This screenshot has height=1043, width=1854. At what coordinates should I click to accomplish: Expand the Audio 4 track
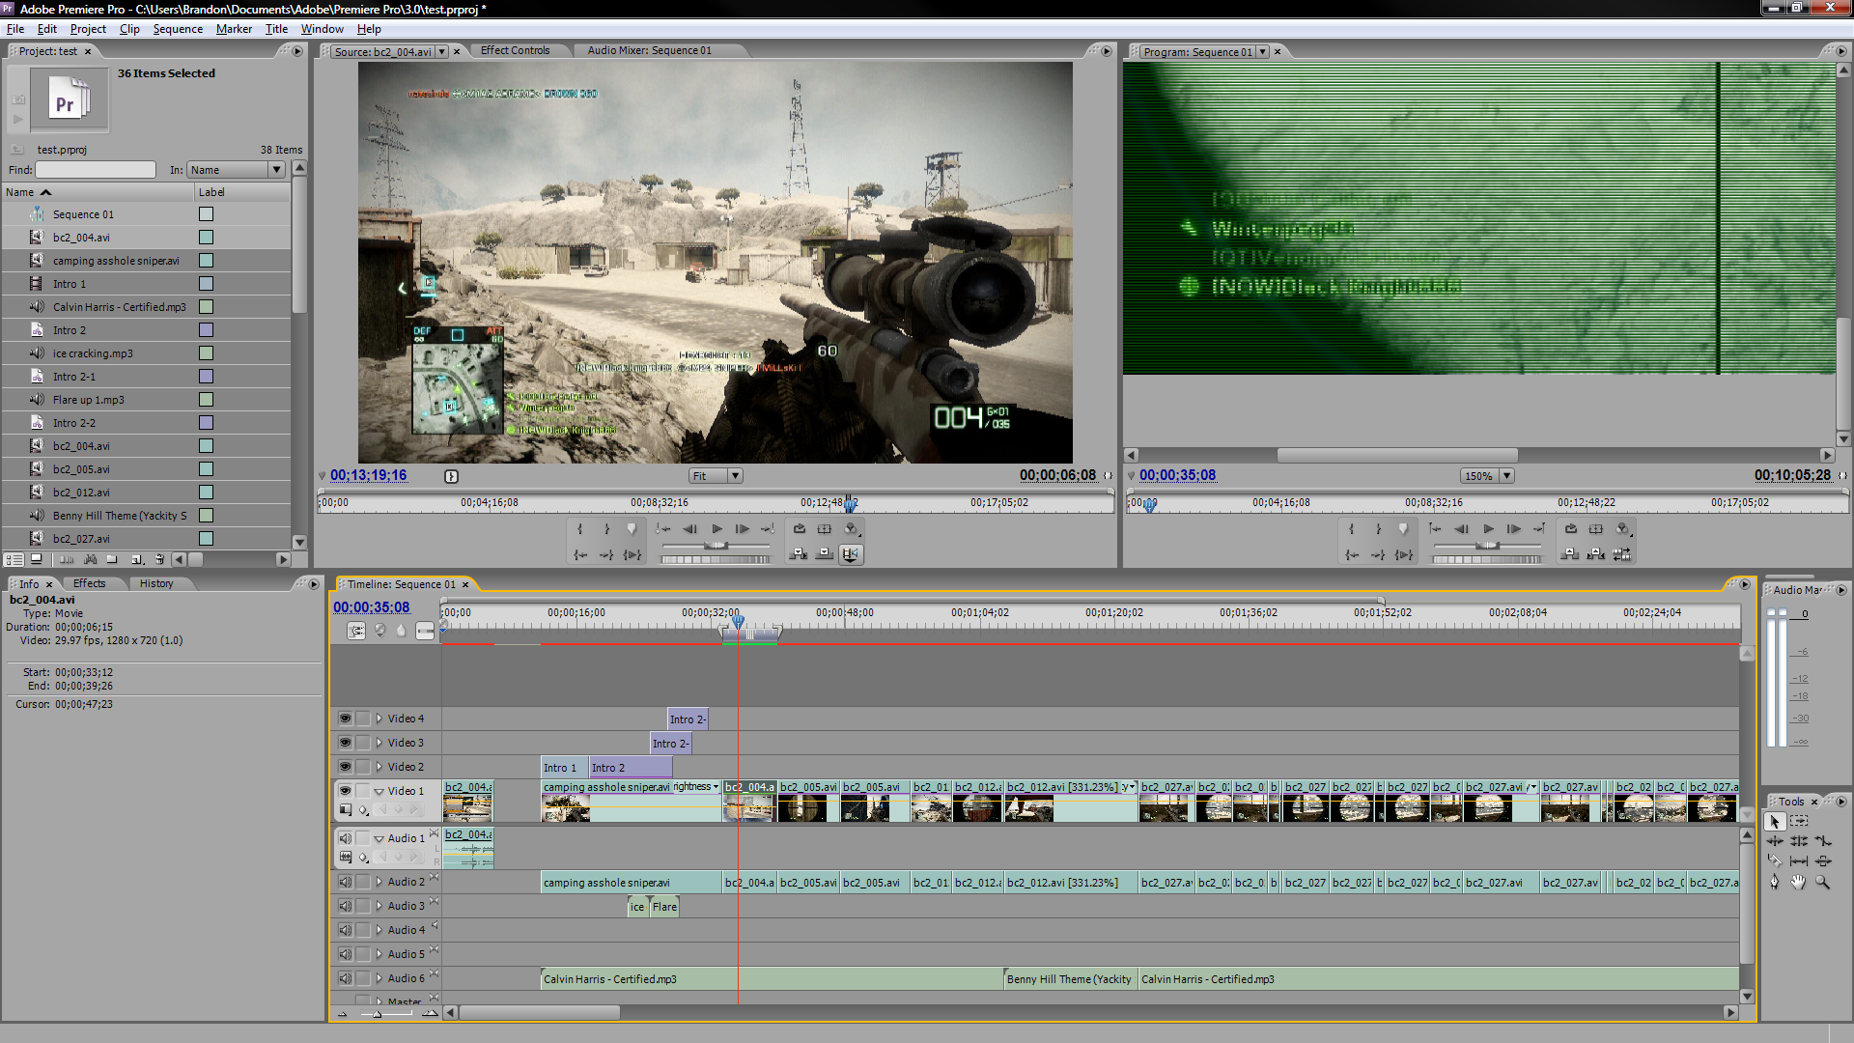click(379, 930)
